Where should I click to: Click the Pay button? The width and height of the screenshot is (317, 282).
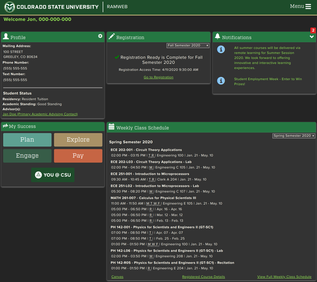click(78, 156)
